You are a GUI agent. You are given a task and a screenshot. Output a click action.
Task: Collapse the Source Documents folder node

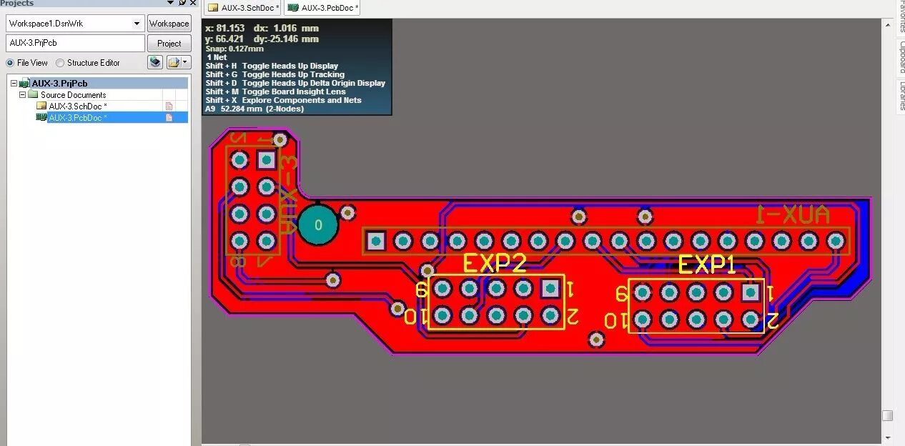pos(23,94)
